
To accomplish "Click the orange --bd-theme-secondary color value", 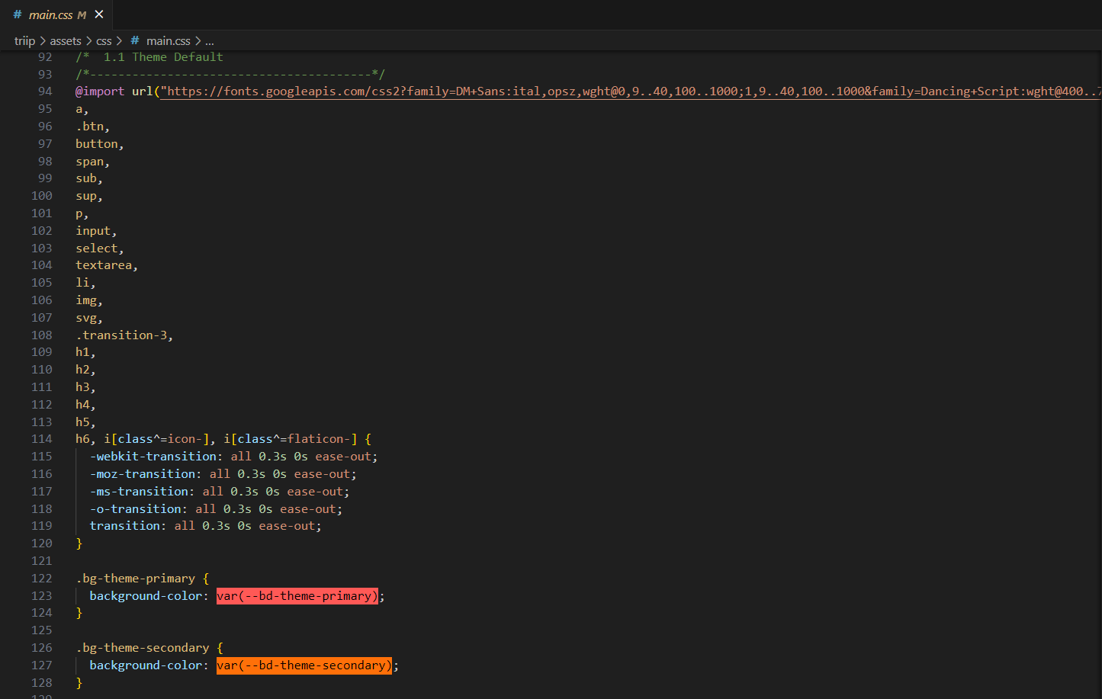I will [x=304, y=665].
